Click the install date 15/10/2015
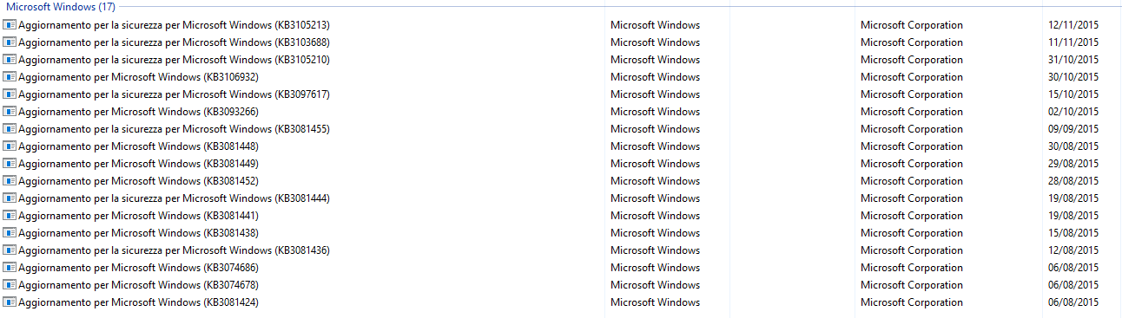This screenshot has height=318, width=1122. [1073, 94]
